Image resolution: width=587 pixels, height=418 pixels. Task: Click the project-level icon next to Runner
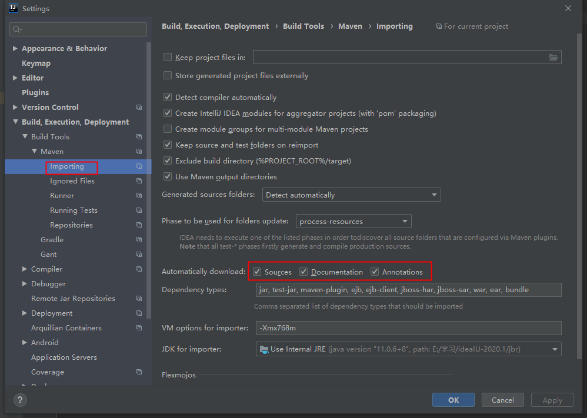pos(139,196)
